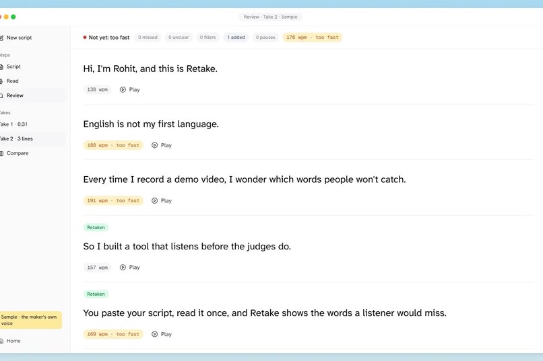Click the Compare columns icon
543x361 pixels.
(x=1, y=153)
